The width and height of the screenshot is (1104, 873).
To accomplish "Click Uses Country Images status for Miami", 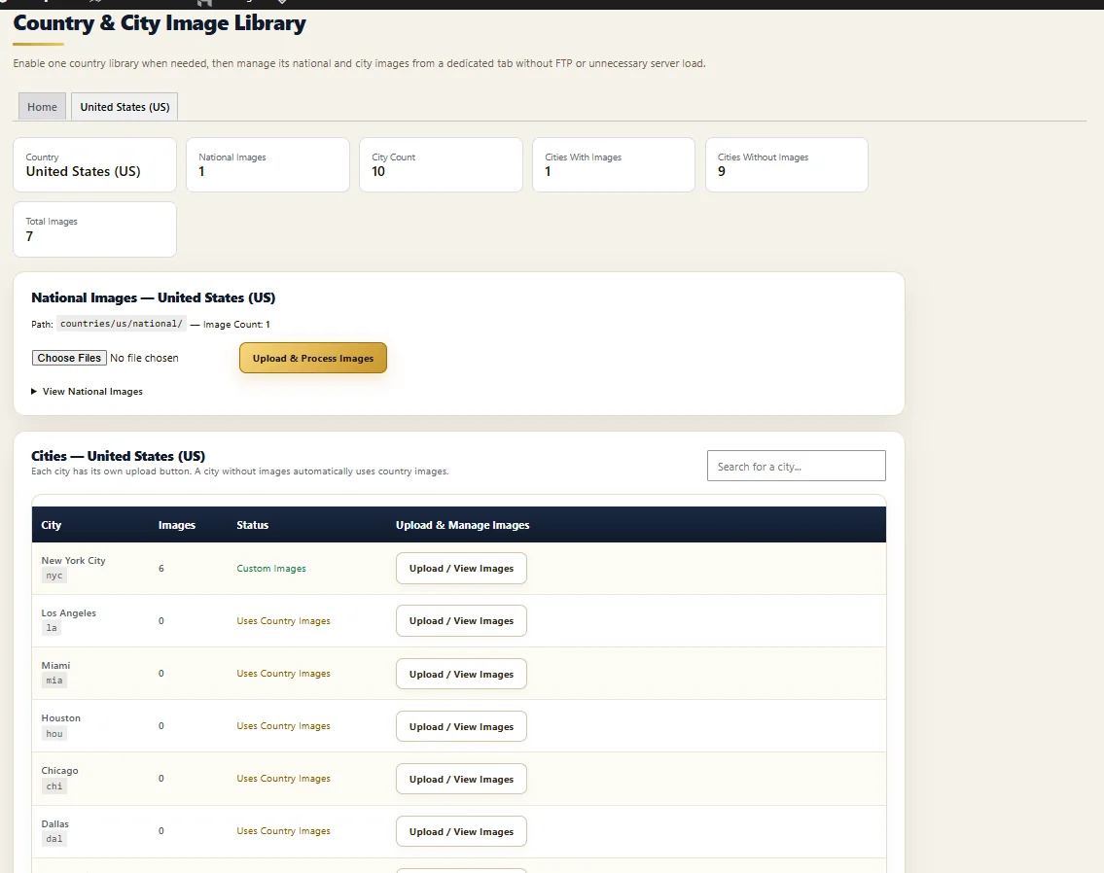I will click(x=283, y=674).
